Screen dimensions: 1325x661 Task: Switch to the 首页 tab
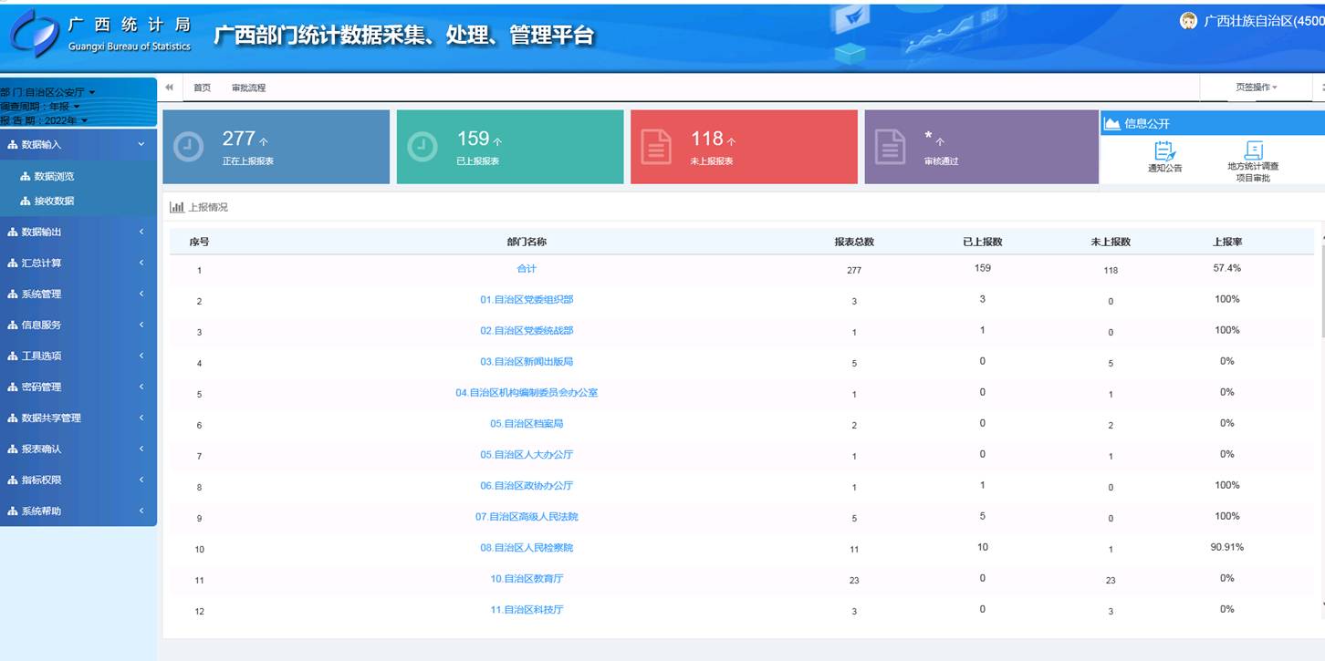click(x=202, y=88)
